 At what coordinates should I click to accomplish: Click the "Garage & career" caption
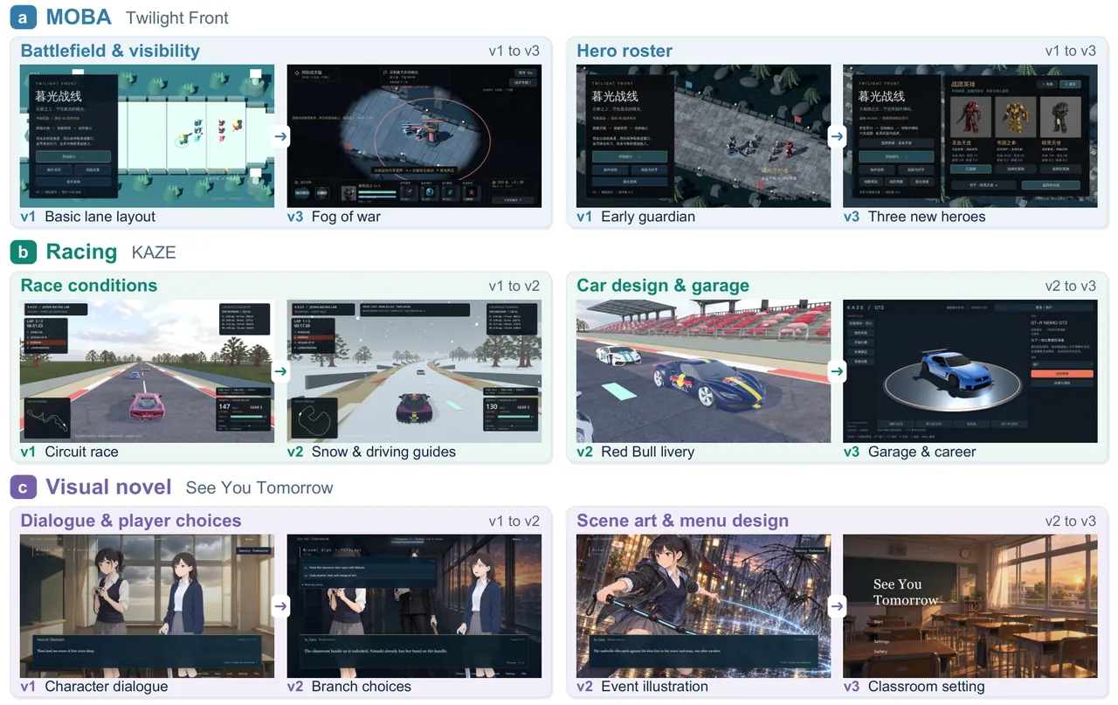tap(921, 452)
